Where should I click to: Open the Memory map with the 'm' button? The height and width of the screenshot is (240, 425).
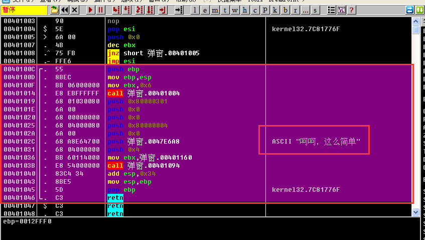[x=215, y=10]
